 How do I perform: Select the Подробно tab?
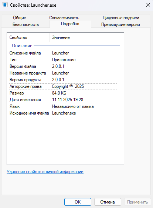70,24
